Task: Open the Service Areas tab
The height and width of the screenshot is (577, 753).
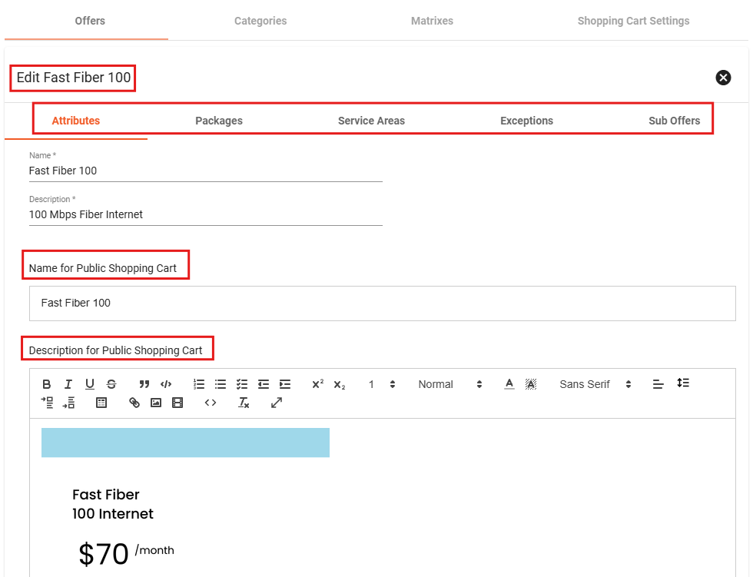Action: click(371, 121)
